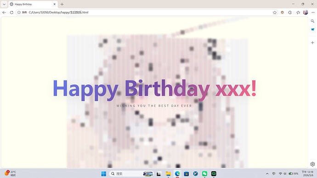Open Microsoft Store from taskbar
This screenshot has height=178, width=317.
187,173
